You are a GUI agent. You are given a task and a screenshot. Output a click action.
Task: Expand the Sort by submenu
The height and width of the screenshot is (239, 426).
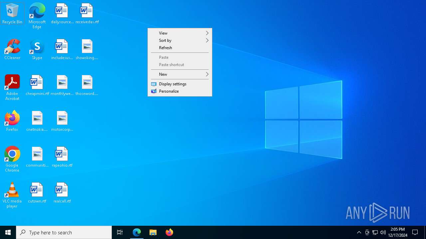click(x=180, y=40)
